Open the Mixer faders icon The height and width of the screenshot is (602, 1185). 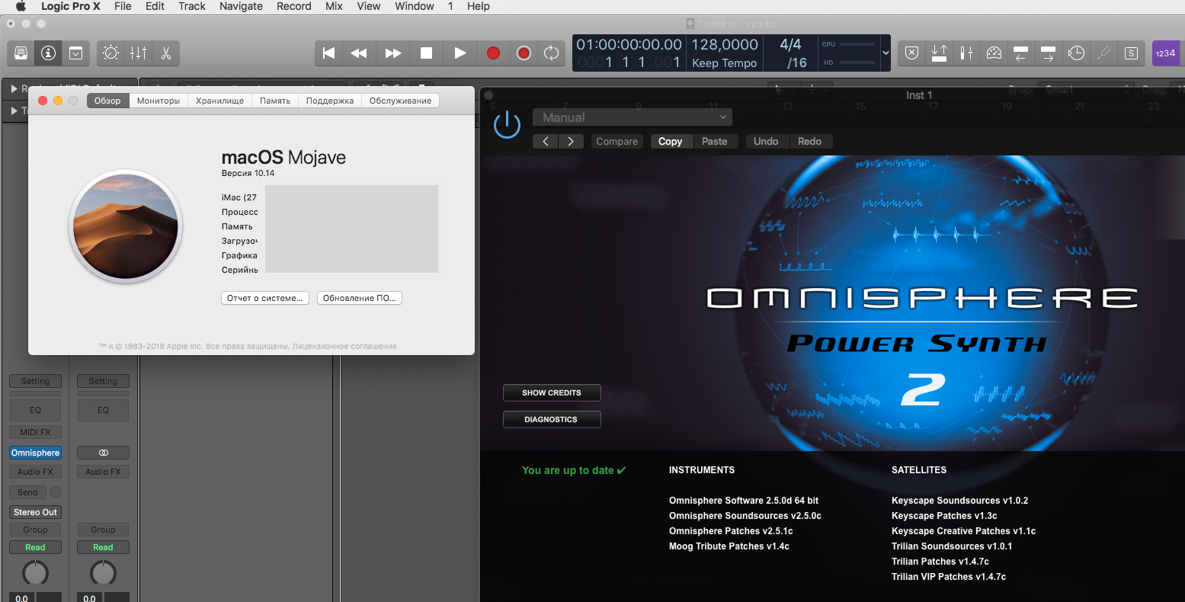tap(139, 53)
